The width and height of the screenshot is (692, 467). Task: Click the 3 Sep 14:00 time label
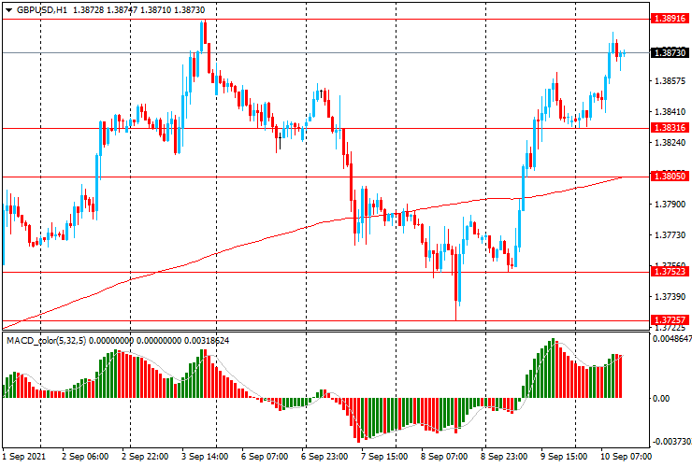click(x=205, y=456)
